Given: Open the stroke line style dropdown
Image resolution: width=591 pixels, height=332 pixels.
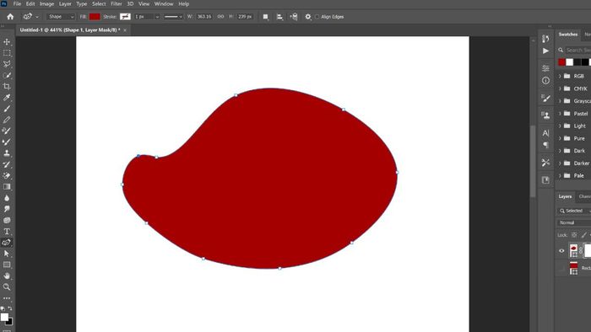Looking at the screenshot, I should tap(173, 17).
